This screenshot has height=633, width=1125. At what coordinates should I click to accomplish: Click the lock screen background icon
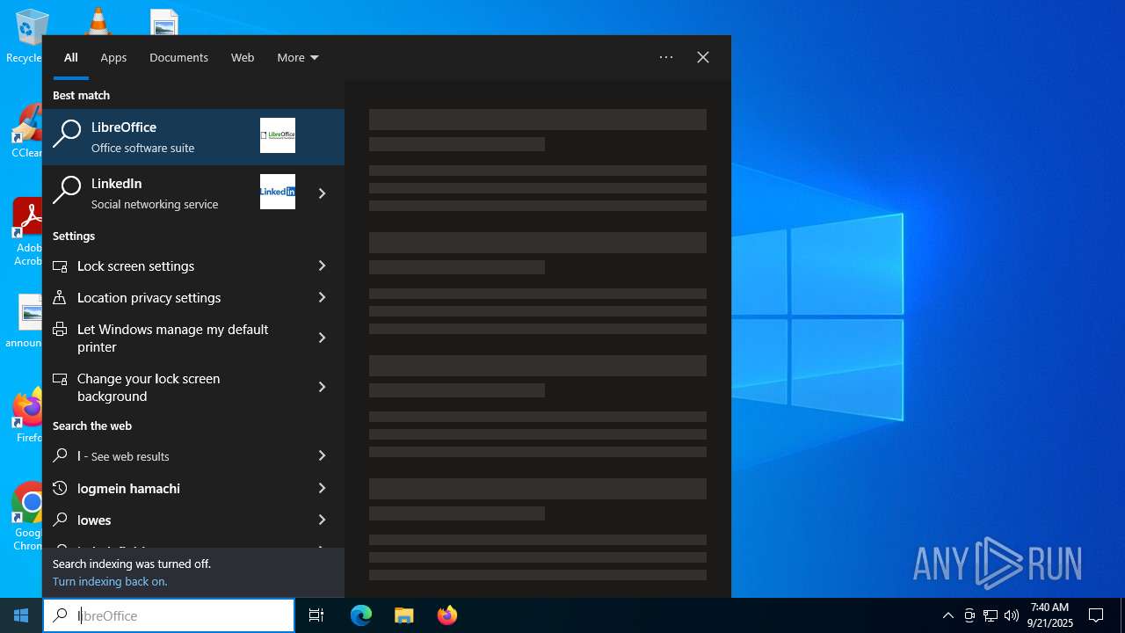(x=60, y=378)
